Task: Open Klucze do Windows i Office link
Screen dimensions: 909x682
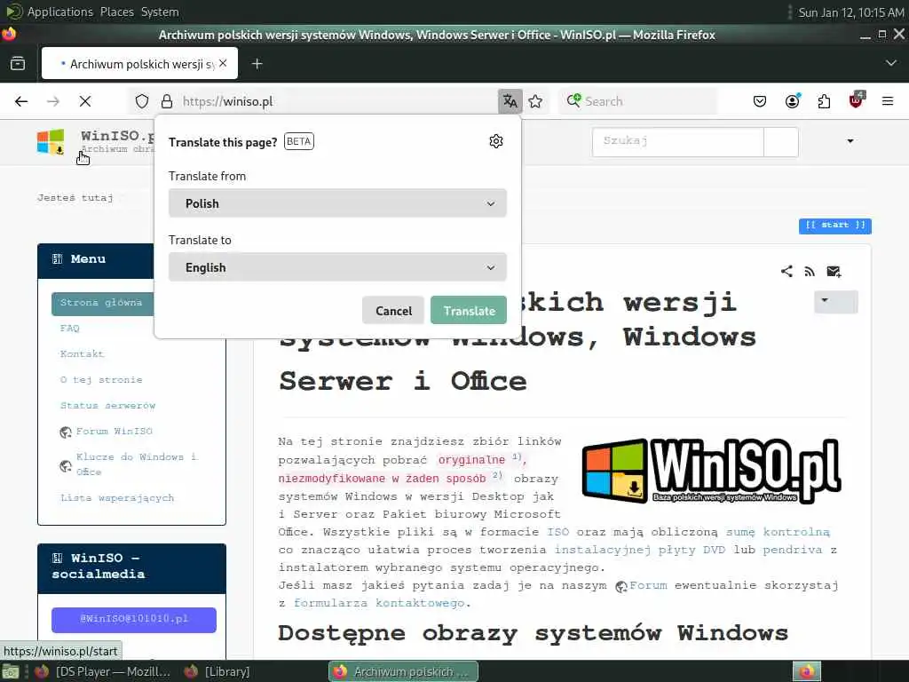Action: pyautogui.click(x=137, y=464)
